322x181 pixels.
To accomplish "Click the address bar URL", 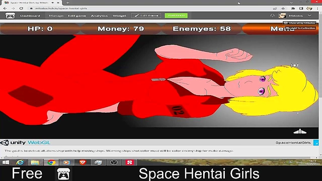I will [61, 9].
